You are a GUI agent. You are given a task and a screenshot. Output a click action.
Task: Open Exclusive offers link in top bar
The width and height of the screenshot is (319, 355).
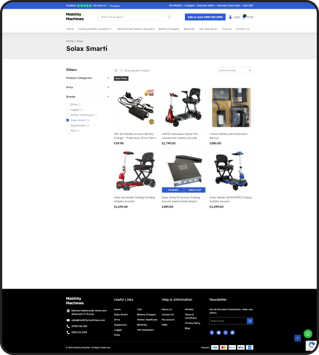[206, 6]
